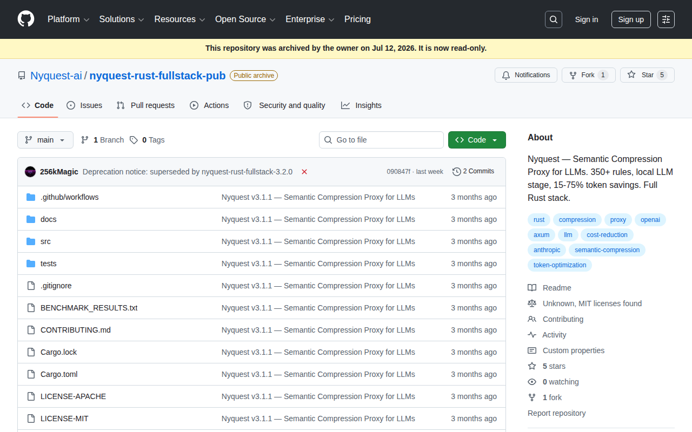Screen dimensions: 692x432
Task: Click the eye icon beside 0 watching
Action: [x=532, y=382]
